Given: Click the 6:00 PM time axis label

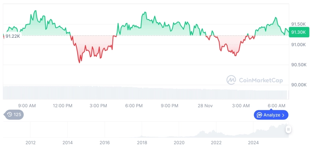Looking at the screenshot, I should (134, 106).
